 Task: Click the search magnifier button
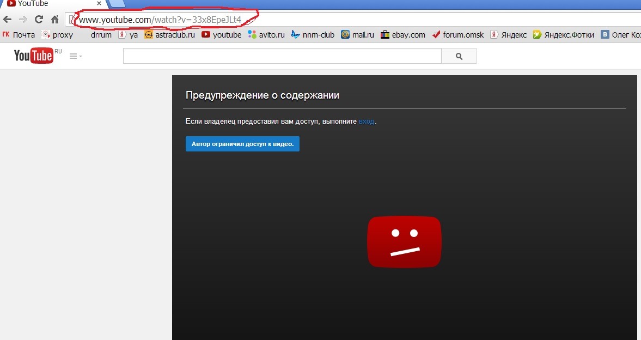pyautogui.click(x=459, y=56)
